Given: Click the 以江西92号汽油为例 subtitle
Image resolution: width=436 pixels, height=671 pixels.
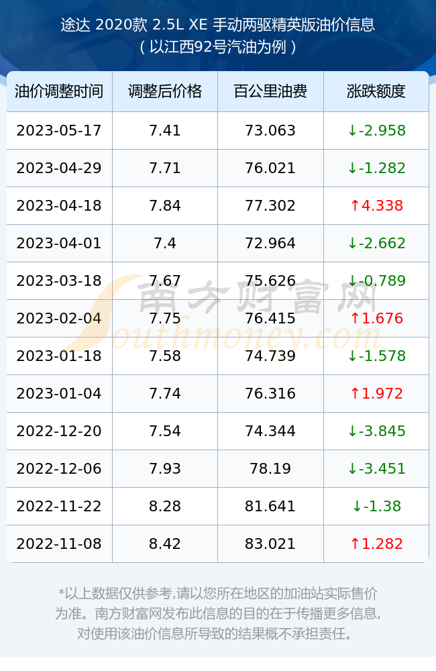Looking at the screenshot, I should tap(218, 47).
